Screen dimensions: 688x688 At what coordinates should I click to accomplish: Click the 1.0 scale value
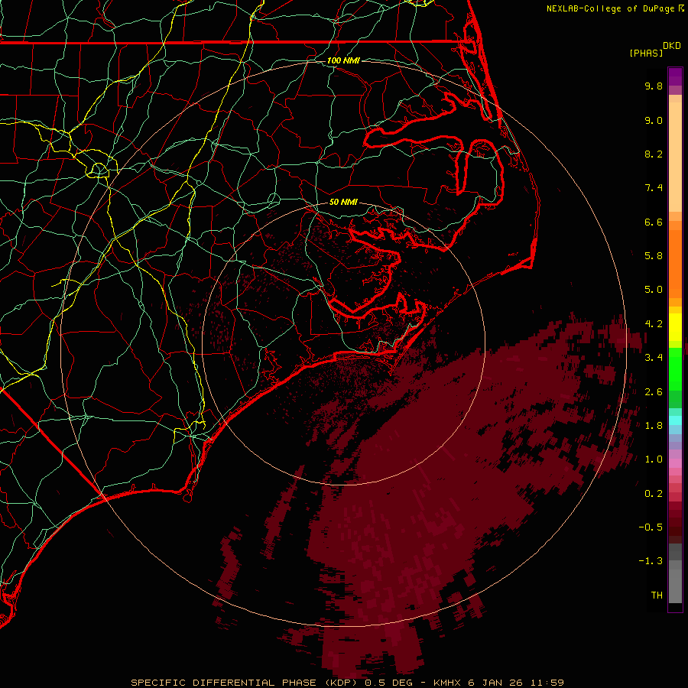click(654, 459)
